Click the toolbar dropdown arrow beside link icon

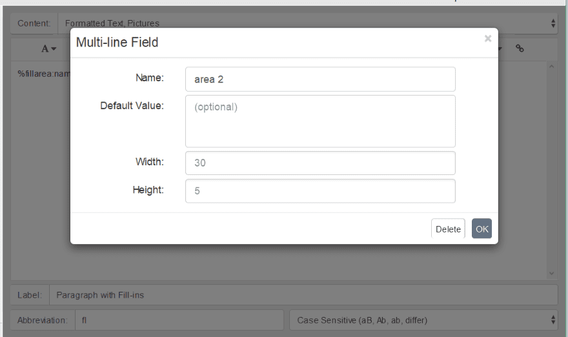pyautogui.click(x=501, y=48)
